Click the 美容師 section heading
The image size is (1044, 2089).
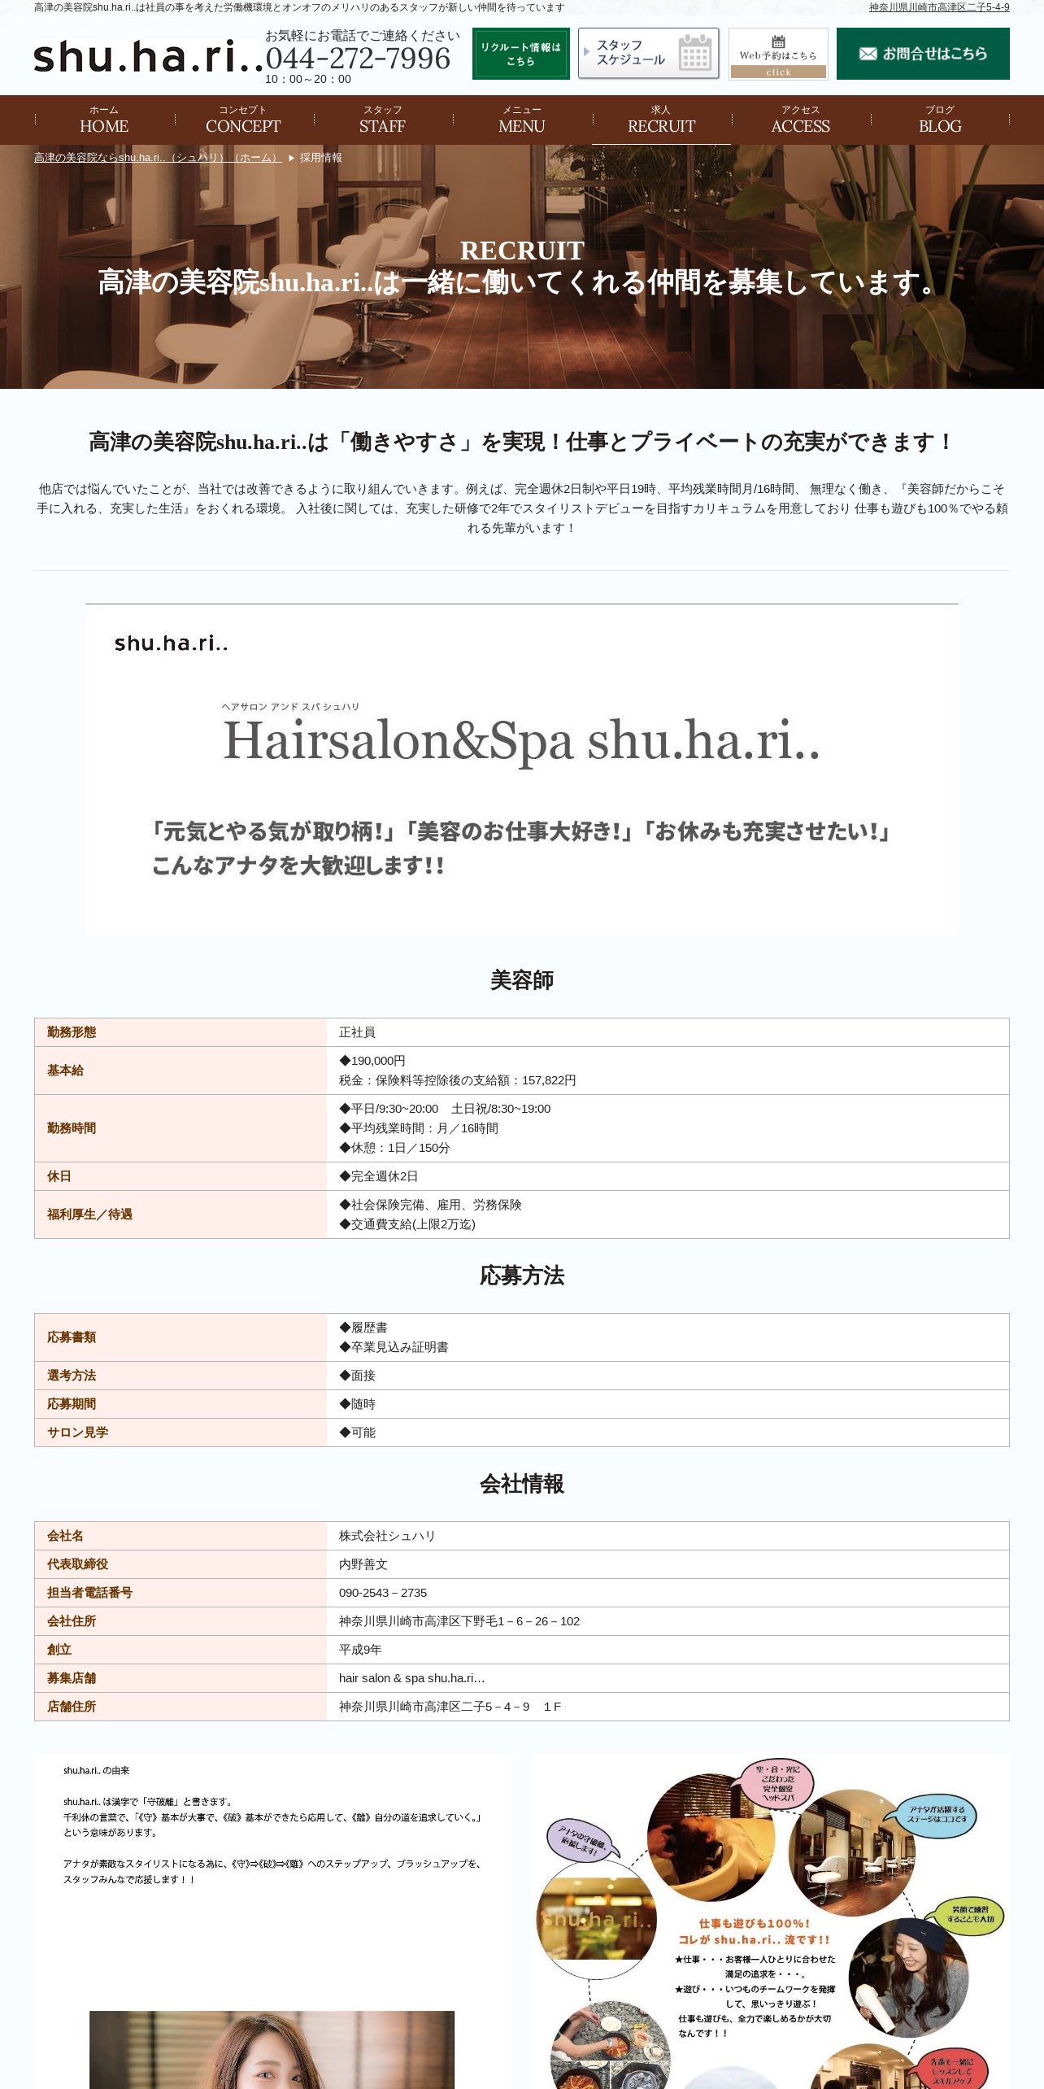522,980
